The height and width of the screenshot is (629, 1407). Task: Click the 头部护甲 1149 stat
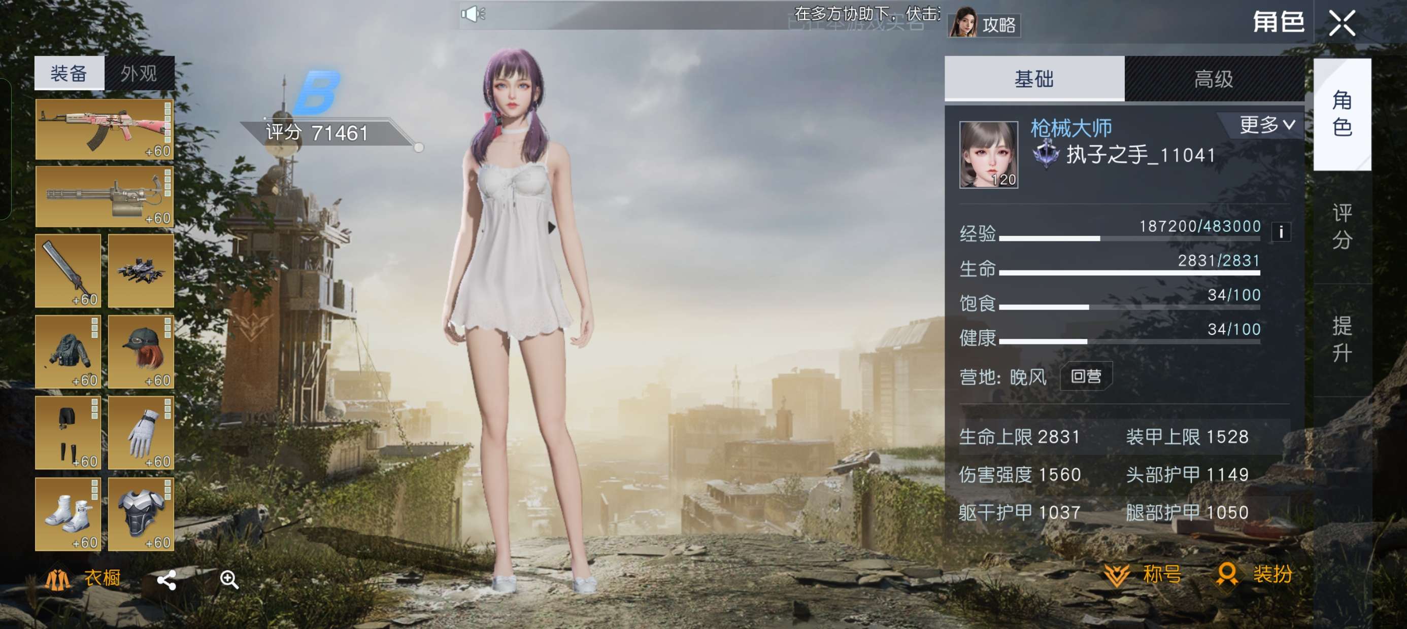click(1187, 474)
